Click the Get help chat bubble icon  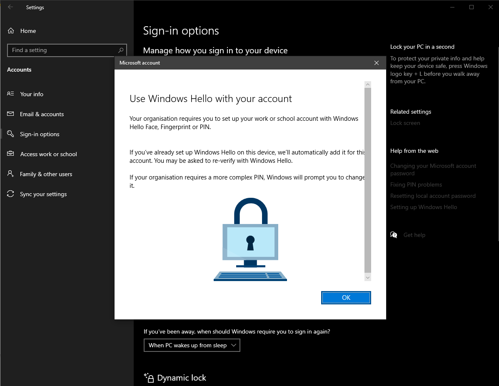point(394,234)
